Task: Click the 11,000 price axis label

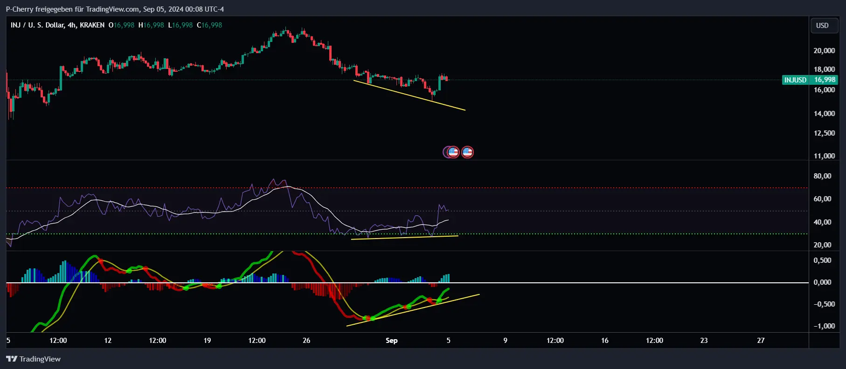Action: (824, 156)
